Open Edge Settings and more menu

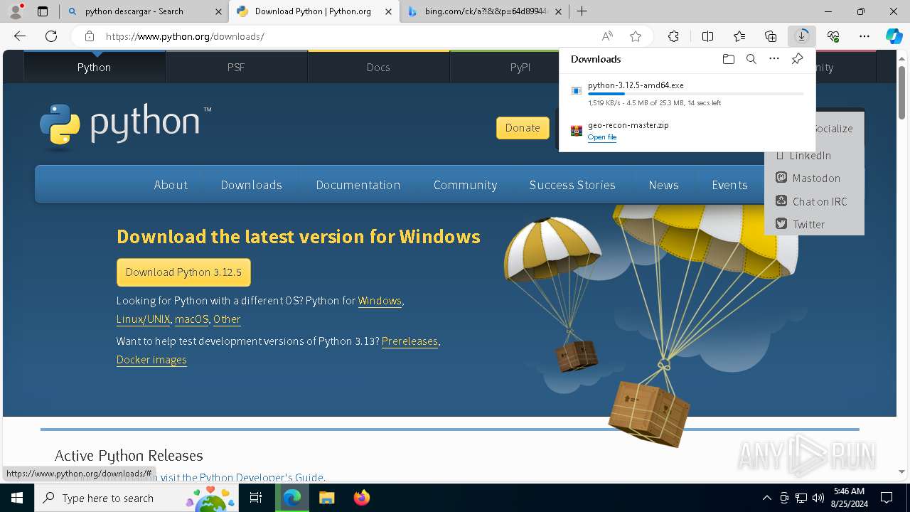pos(864,36)
